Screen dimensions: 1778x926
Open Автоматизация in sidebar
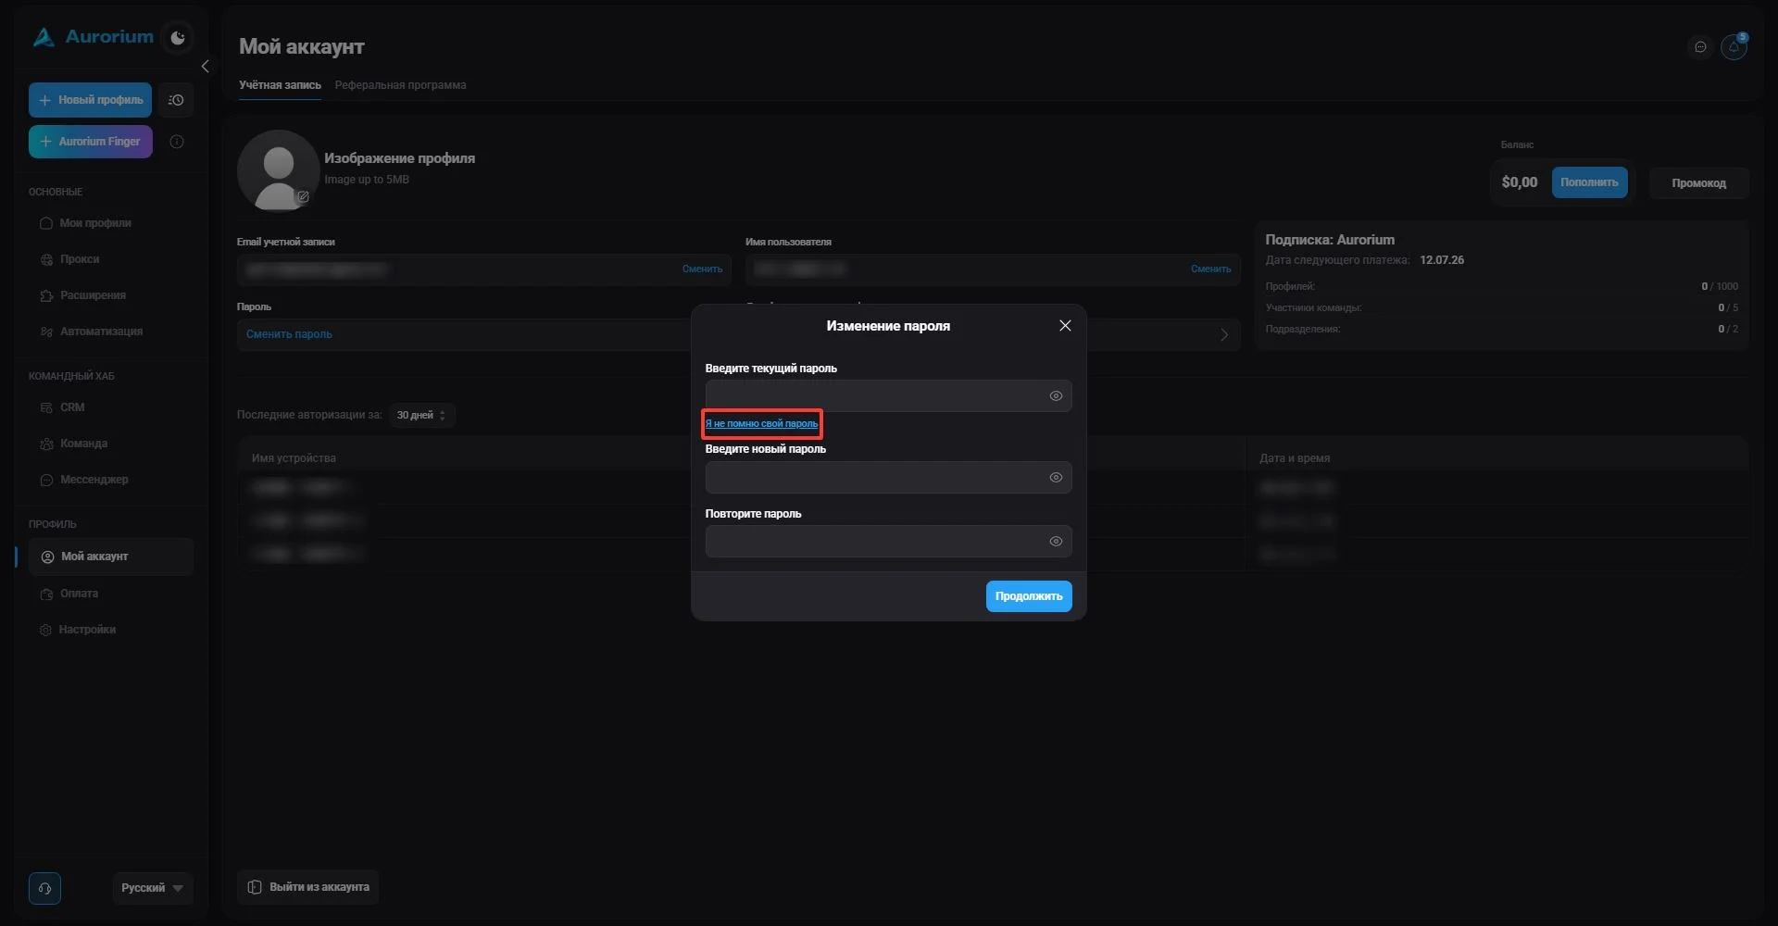(91, 332)
